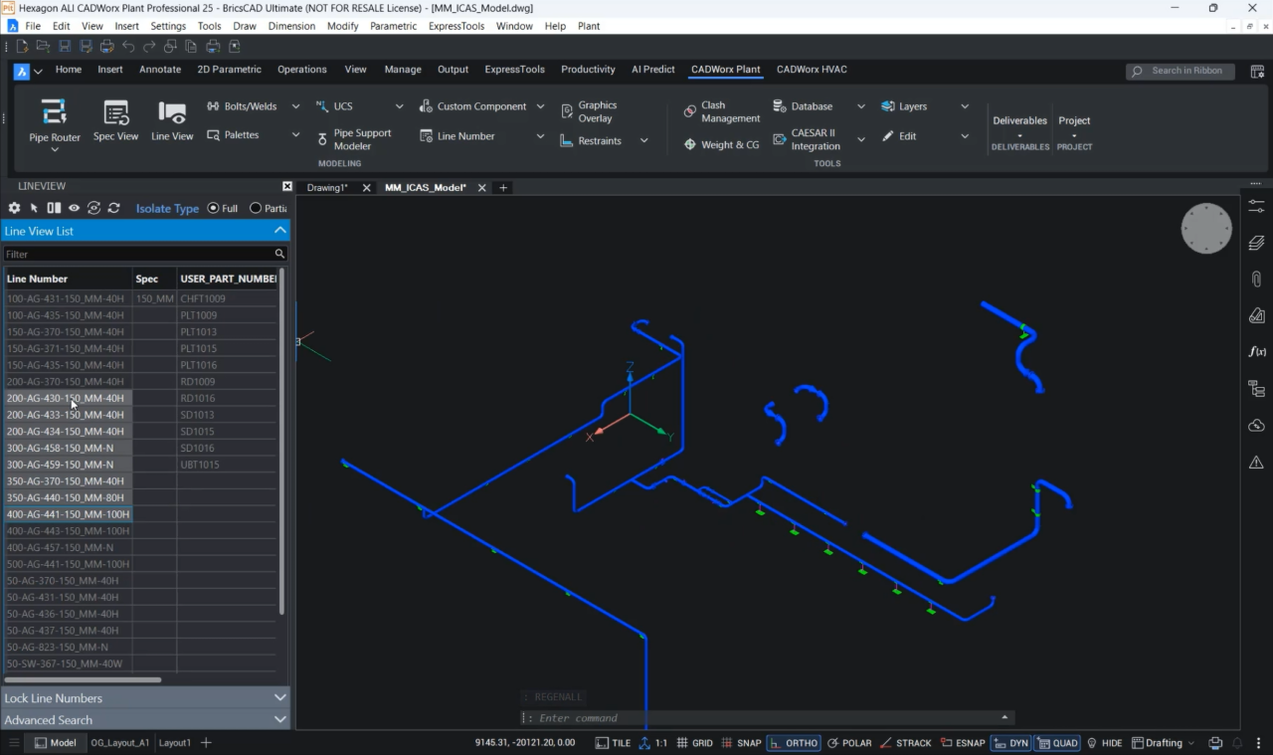Open LINEVIEW settings gear
The height and width of the screenshot is (755, 1273).
14,208
